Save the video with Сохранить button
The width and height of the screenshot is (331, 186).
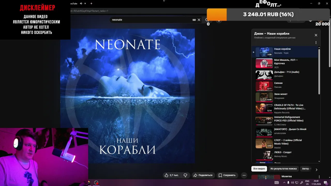[227, 175]
